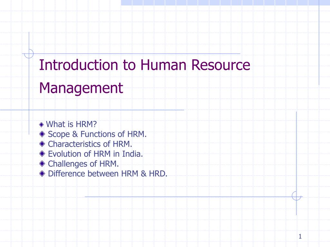This screenshot has width=330, height=247.
Task: Click diamond bullet beside 'Challenges of HRM'
Action: click(x=42, y=164)
